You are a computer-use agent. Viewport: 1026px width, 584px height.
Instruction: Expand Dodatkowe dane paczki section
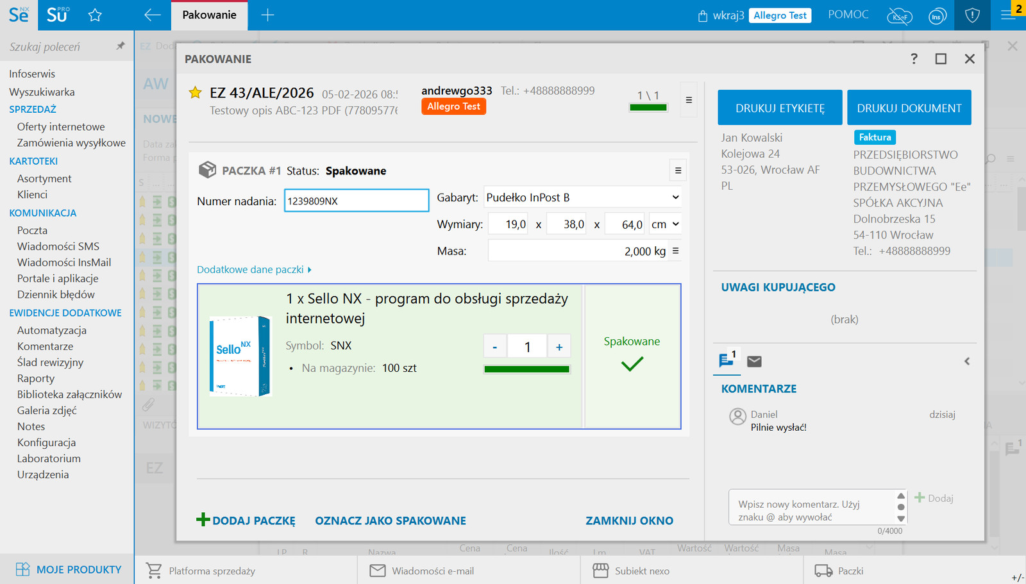pos(254,270)
